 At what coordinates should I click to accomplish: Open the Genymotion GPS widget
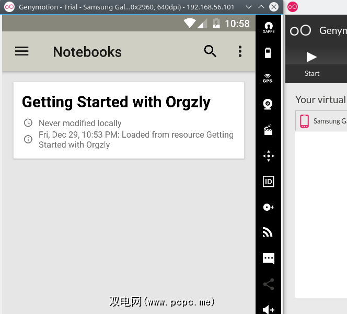pyautogui.click(x=268, y=78)
